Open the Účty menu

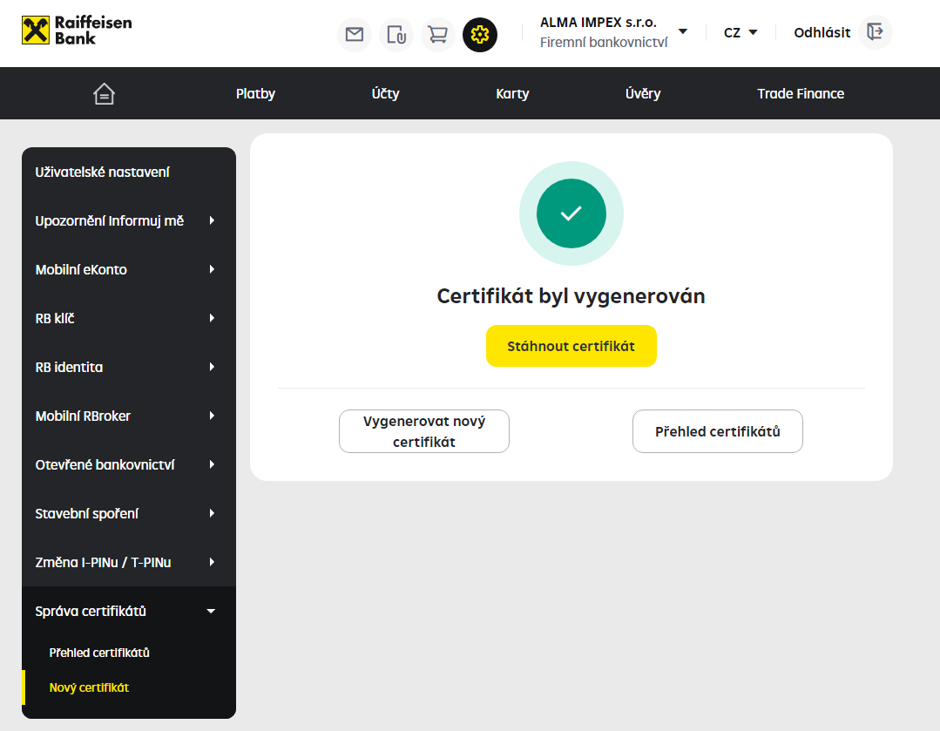click(x=385, y=93)
